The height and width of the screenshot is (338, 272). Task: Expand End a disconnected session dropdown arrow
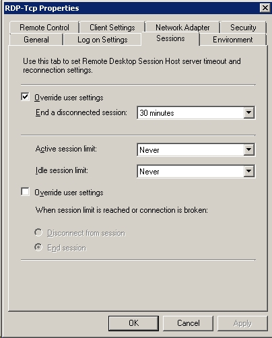pyautogui.click(x=249, y=112)
